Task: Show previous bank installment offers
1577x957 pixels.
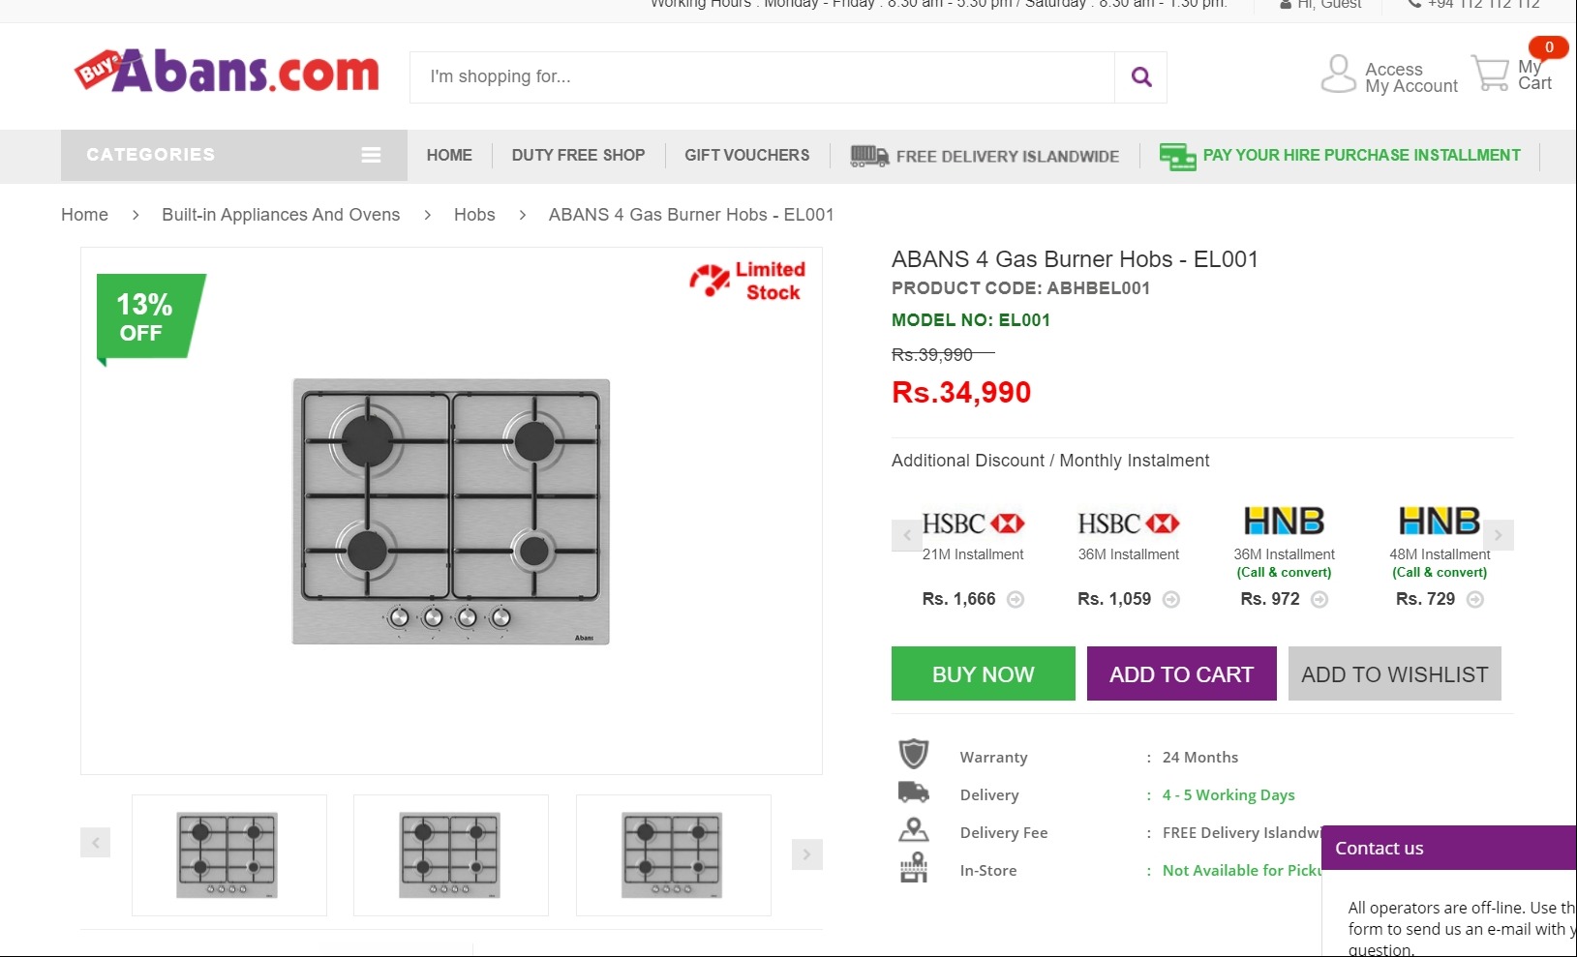Action: [907, 535]
